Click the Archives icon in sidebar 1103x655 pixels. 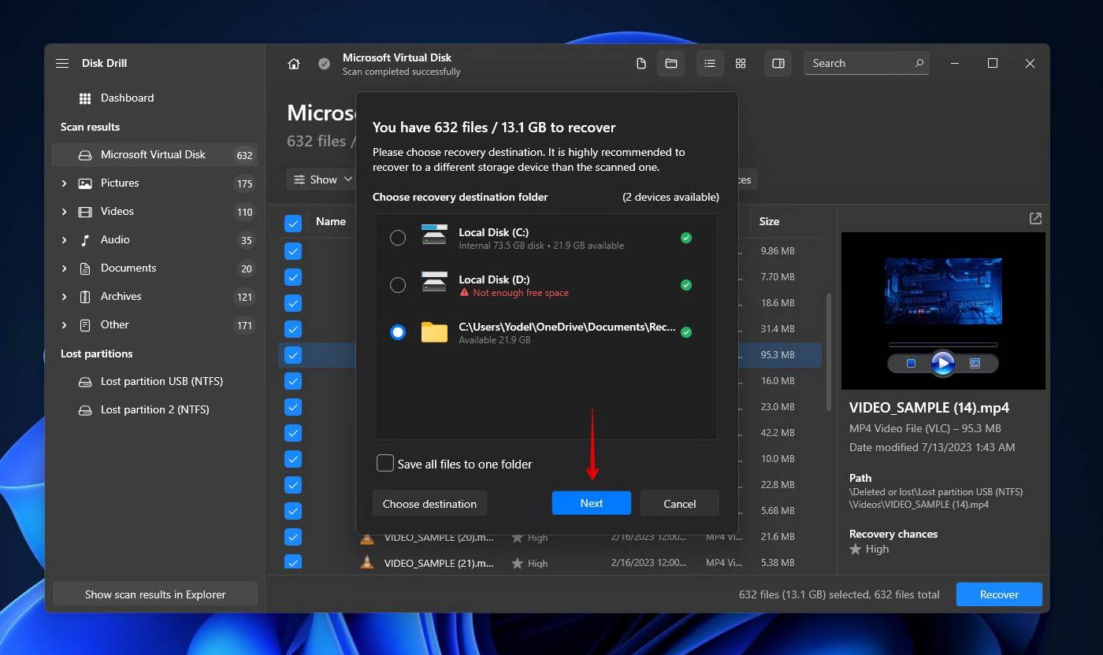(x=85, y=297)
